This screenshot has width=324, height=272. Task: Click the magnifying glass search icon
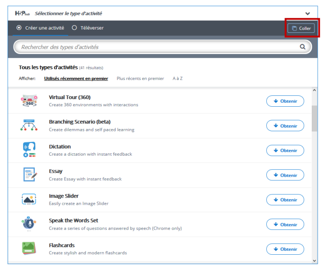tap(303, 47)
